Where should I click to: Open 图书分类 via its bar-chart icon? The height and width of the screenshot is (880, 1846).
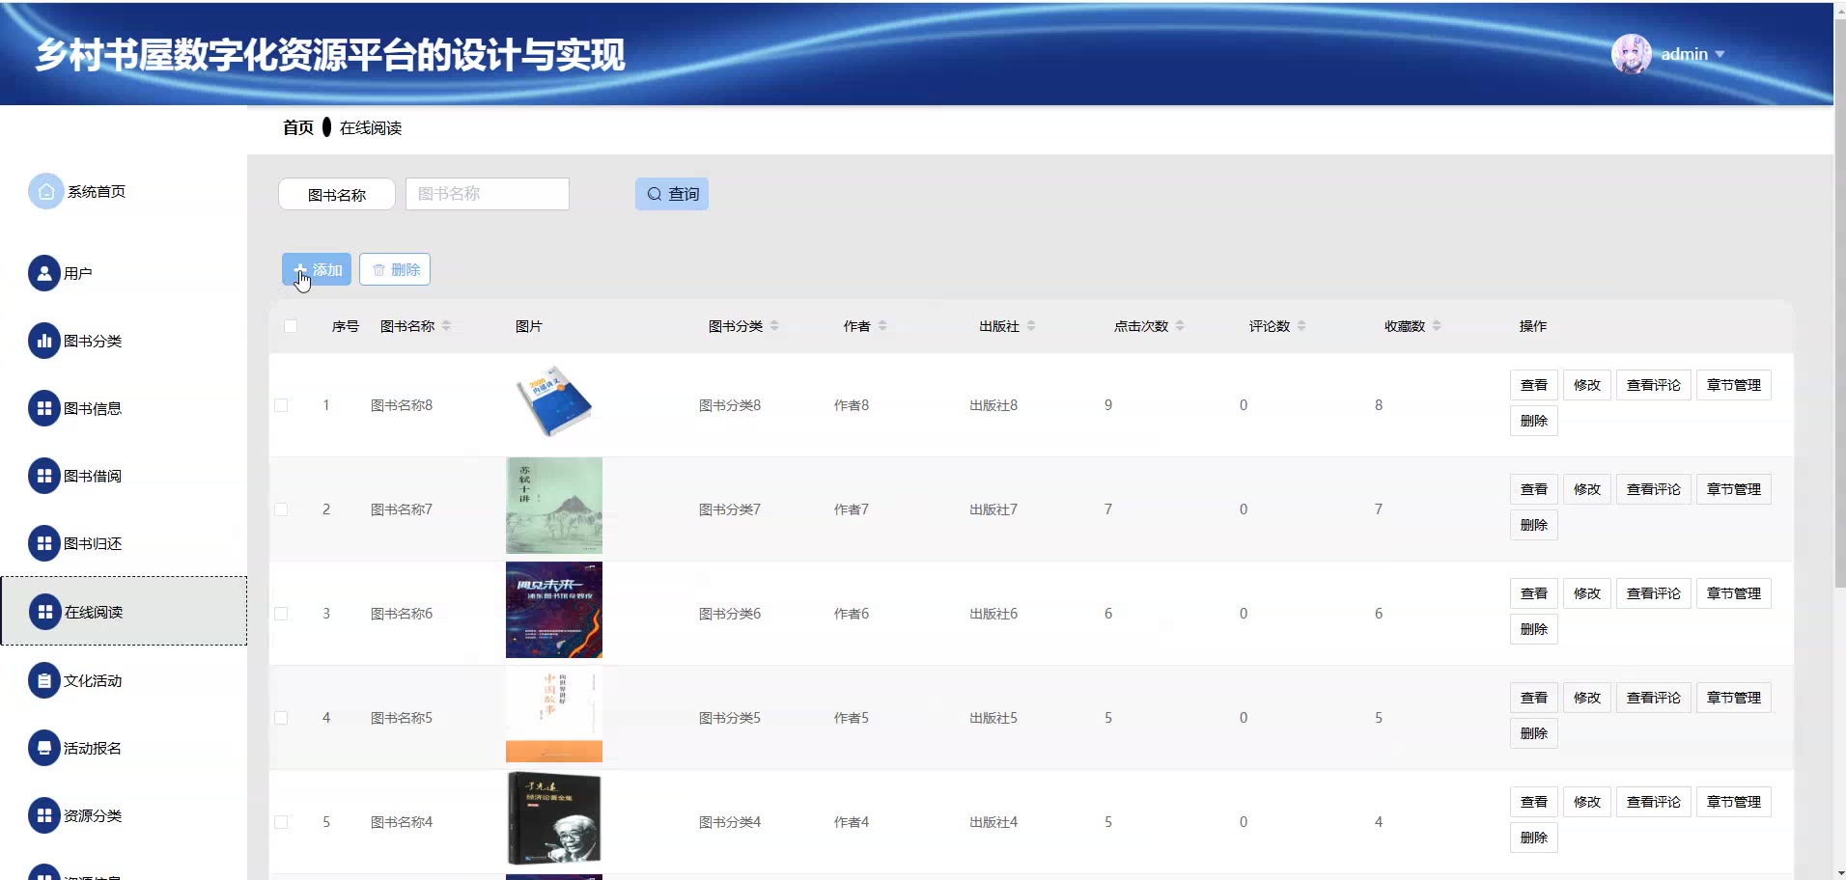tap(44, 341)
